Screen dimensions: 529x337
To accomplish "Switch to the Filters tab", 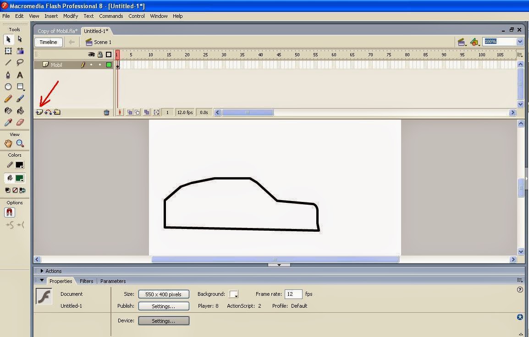I will [x=86, y=281].
